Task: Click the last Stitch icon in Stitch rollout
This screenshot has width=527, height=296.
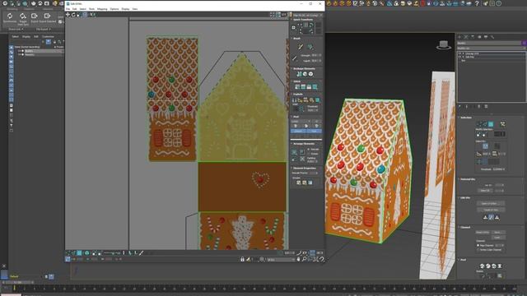Action: pos(315,87)
